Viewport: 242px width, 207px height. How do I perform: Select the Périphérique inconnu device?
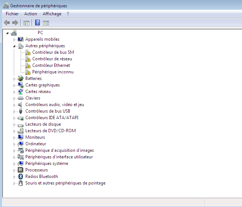pos(53,72)
